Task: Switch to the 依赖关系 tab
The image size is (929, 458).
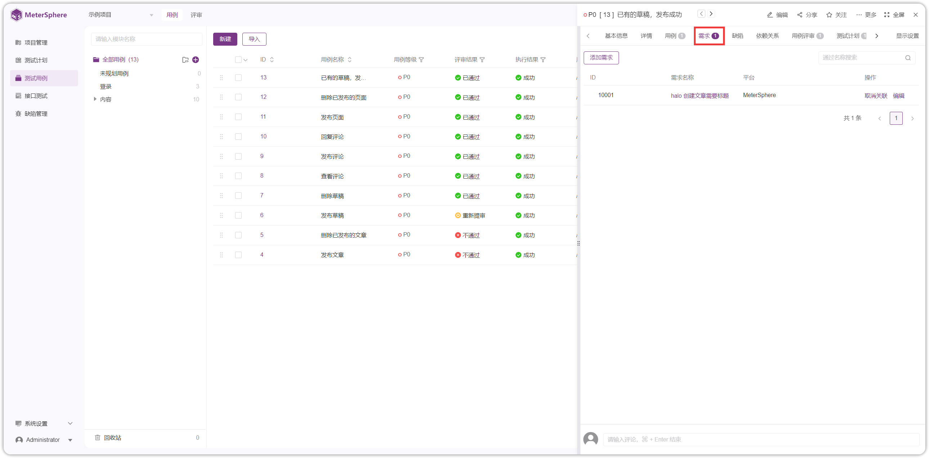Action: [x=767, y=36]
